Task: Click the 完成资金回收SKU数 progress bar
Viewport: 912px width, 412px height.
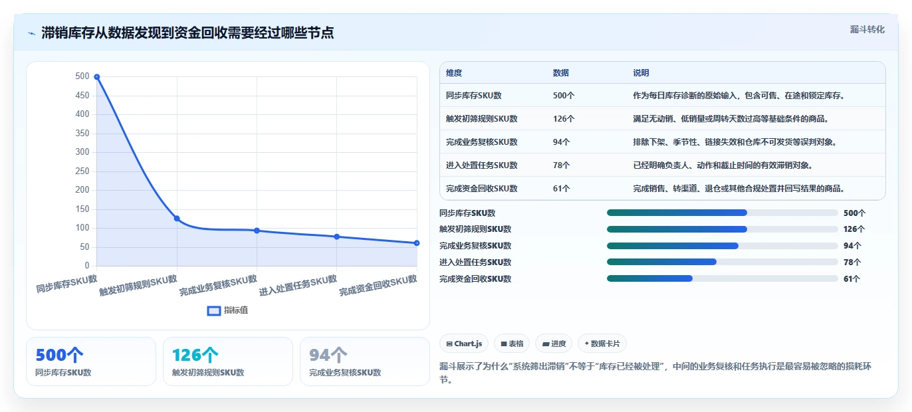Action: (722, 279)
